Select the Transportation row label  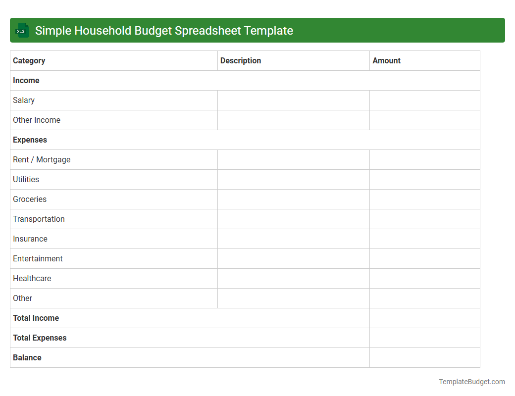pyautogui.click(x=39, y=219)
